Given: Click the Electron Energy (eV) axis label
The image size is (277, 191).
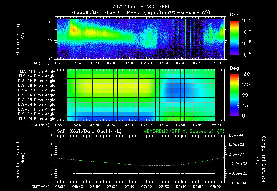Looking at the screenshot, I should (20, 38).
